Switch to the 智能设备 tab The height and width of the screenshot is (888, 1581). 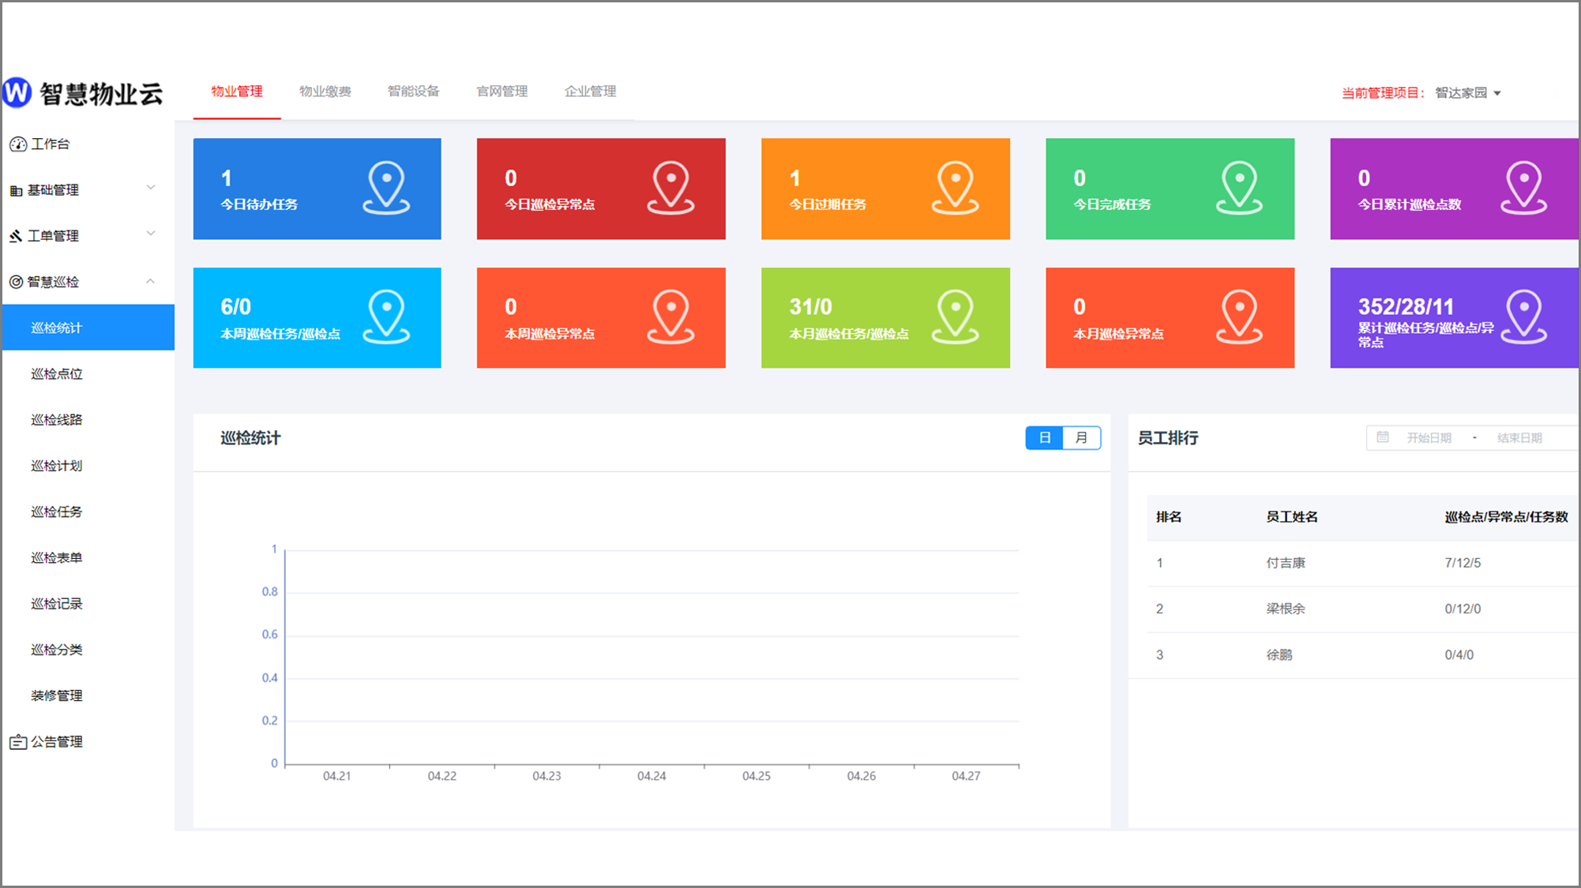pyautogui.click(x=413, y=92)
